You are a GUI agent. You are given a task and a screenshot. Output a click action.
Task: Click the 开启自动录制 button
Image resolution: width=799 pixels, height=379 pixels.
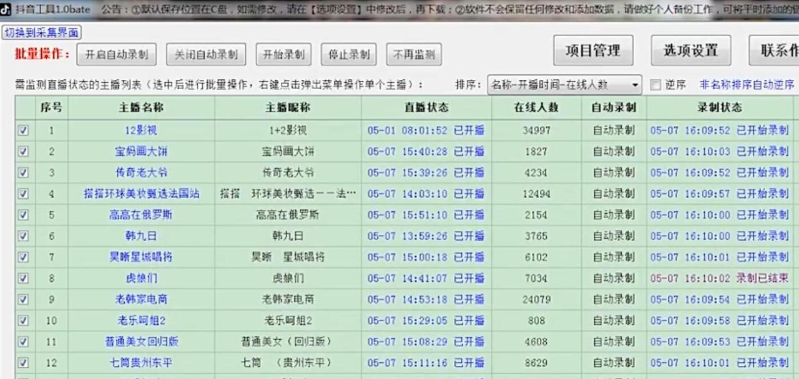pyautogui.click(x=117, y=54)
